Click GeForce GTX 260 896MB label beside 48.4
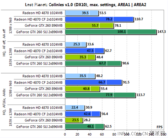Viewport: 168px width, 138px height. (44, 57)
